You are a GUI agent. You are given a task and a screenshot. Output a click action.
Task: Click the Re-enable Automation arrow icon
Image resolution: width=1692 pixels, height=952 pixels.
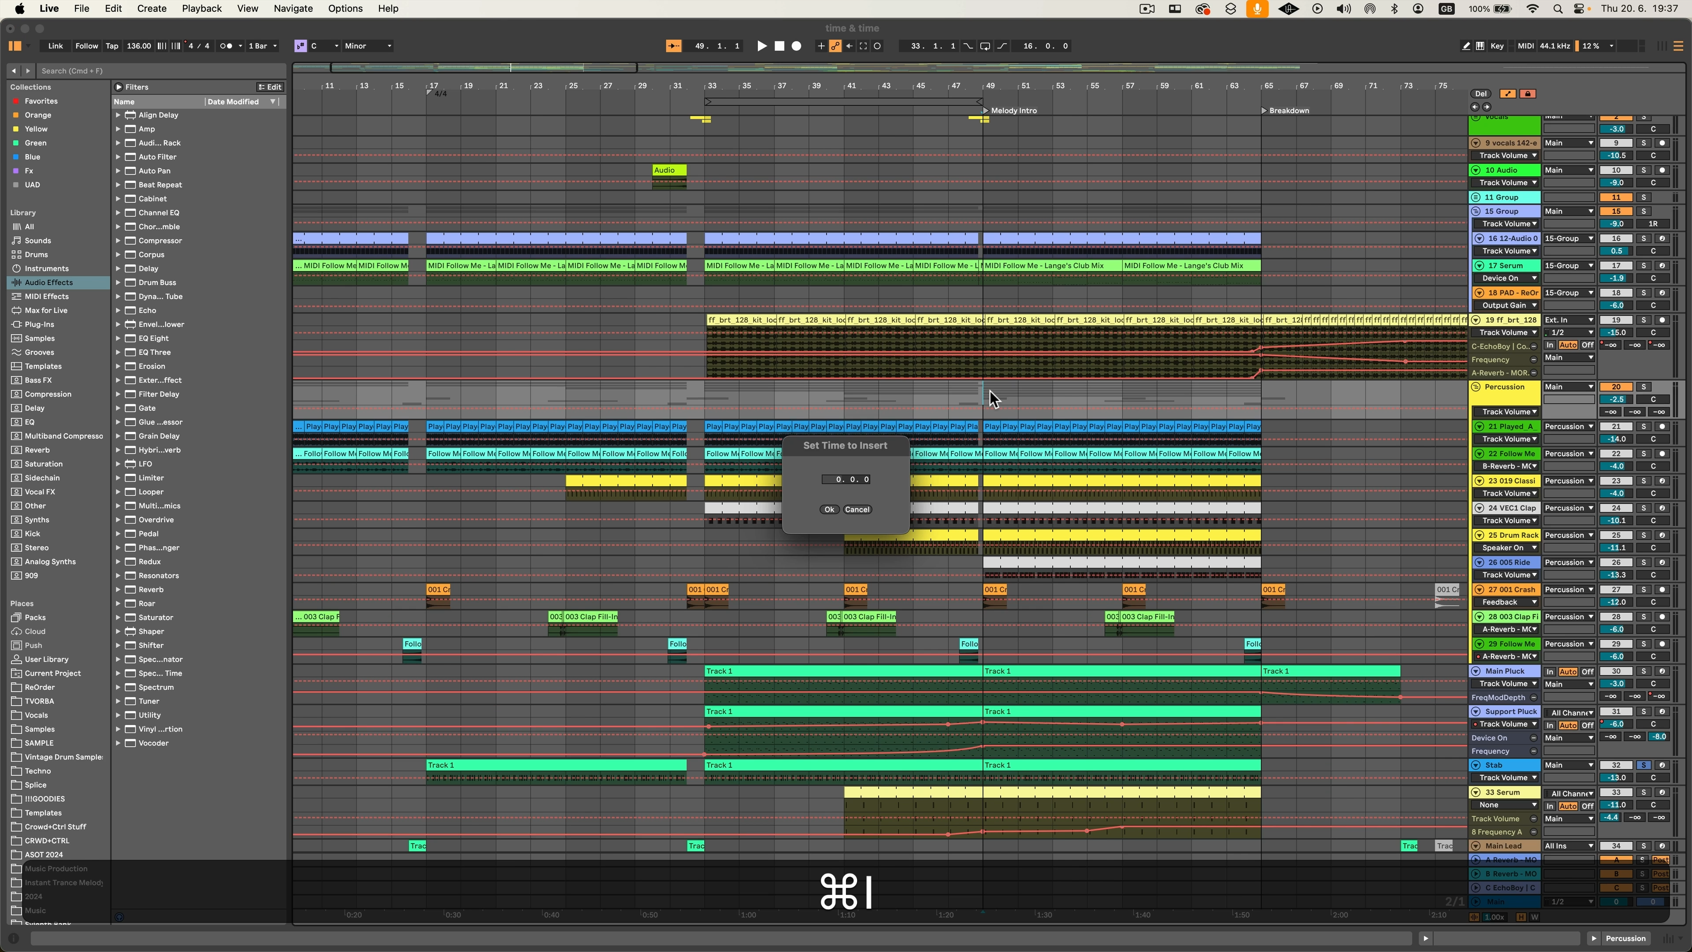[849, 46]
